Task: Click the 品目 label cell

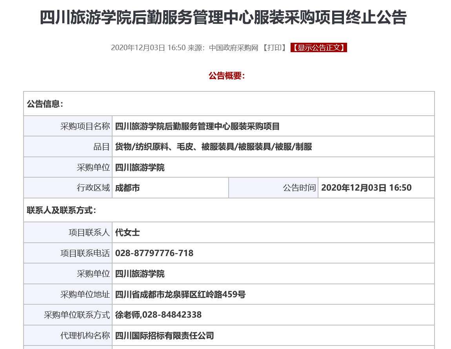Action: coord(68,147)
